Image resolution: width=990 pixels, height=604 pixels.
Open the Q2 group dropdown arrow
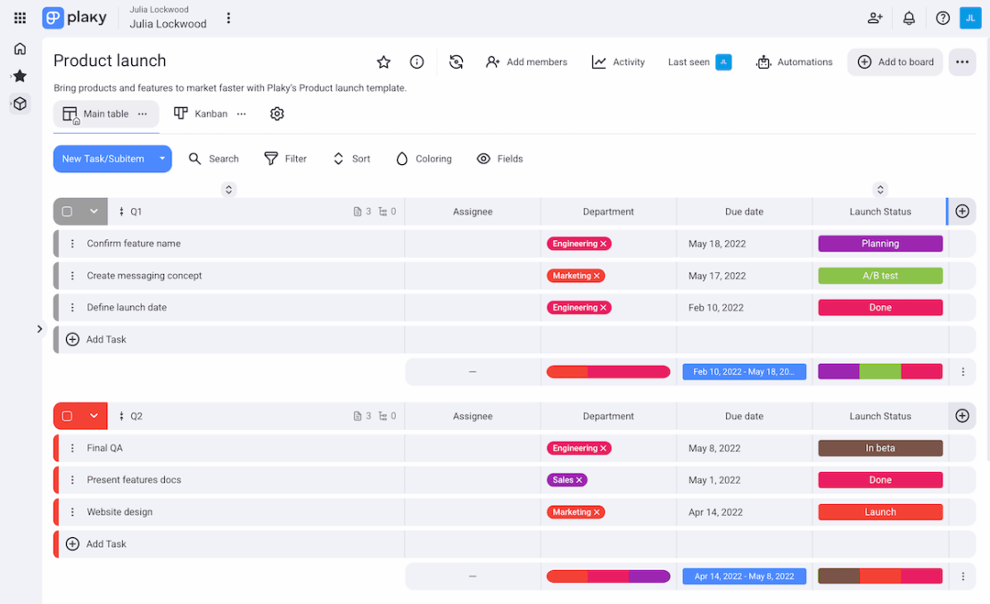point(94,416)
